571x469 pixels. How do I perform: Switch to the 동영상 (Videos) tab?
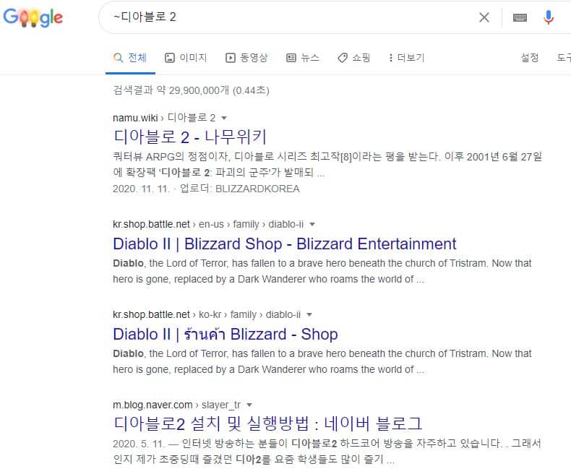coord(246,58)
